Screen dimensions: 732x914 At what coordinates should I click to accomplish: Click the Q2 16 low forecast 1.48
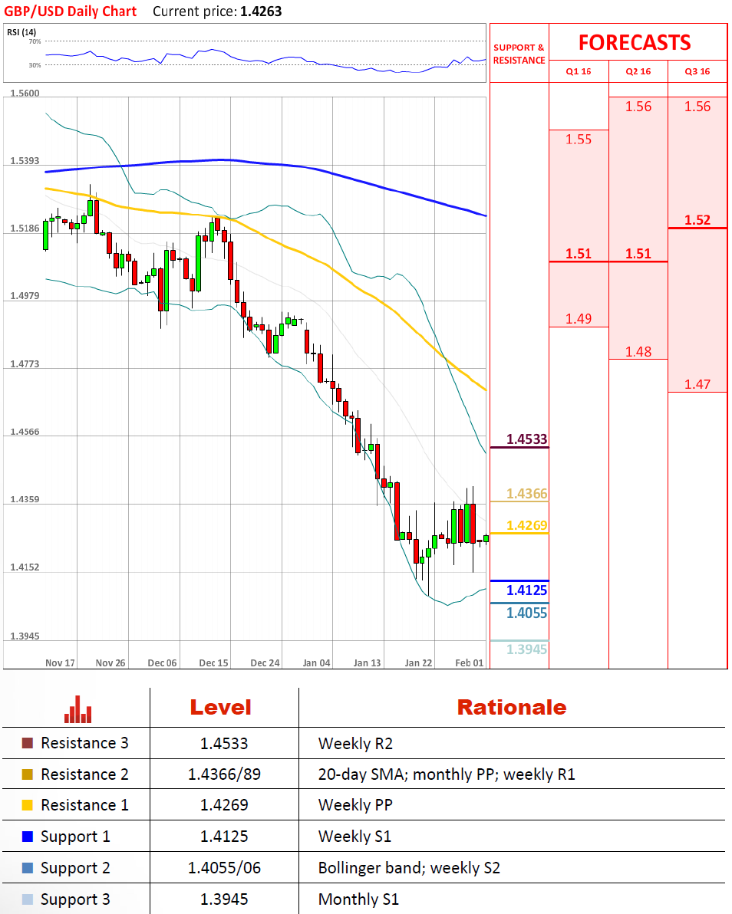pos(638,351)
